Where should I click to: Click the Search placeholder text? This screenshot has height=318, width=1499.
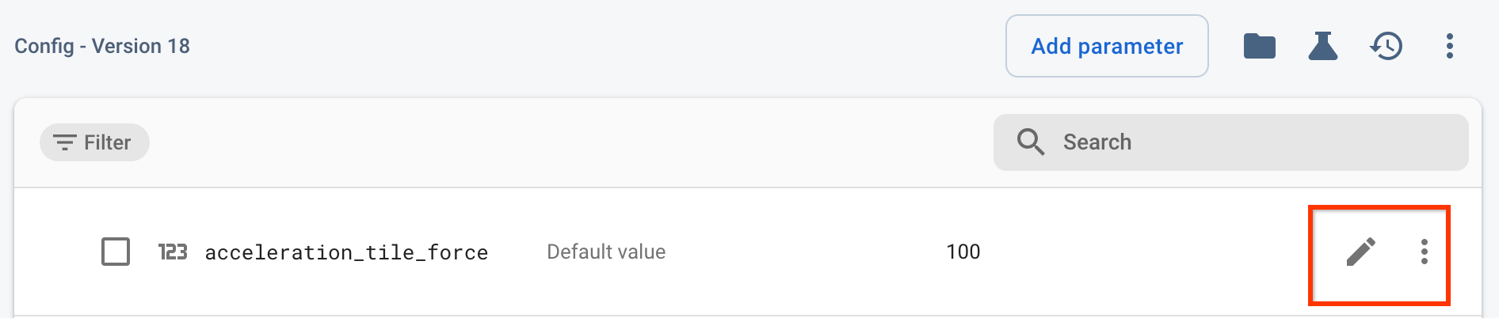click(1097, 142)
